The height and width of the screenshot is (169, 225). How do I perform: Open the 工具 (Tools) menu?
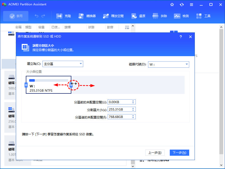click(203, 16)
